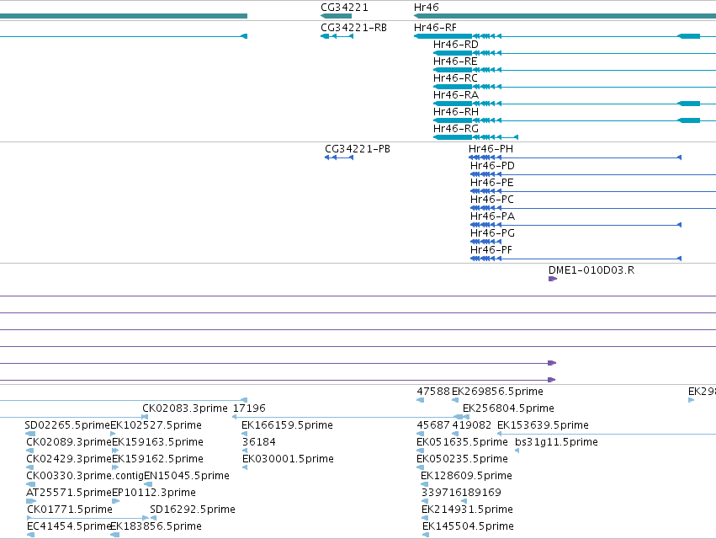Select EST EK128609.5prime label
This screenshot has width=716, height=539.
[x=466, y=476]
